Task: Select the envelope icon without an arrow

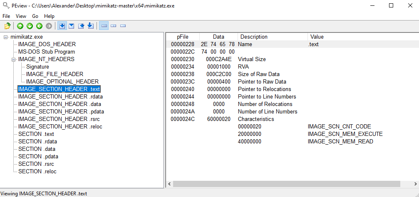Action: 71,26
